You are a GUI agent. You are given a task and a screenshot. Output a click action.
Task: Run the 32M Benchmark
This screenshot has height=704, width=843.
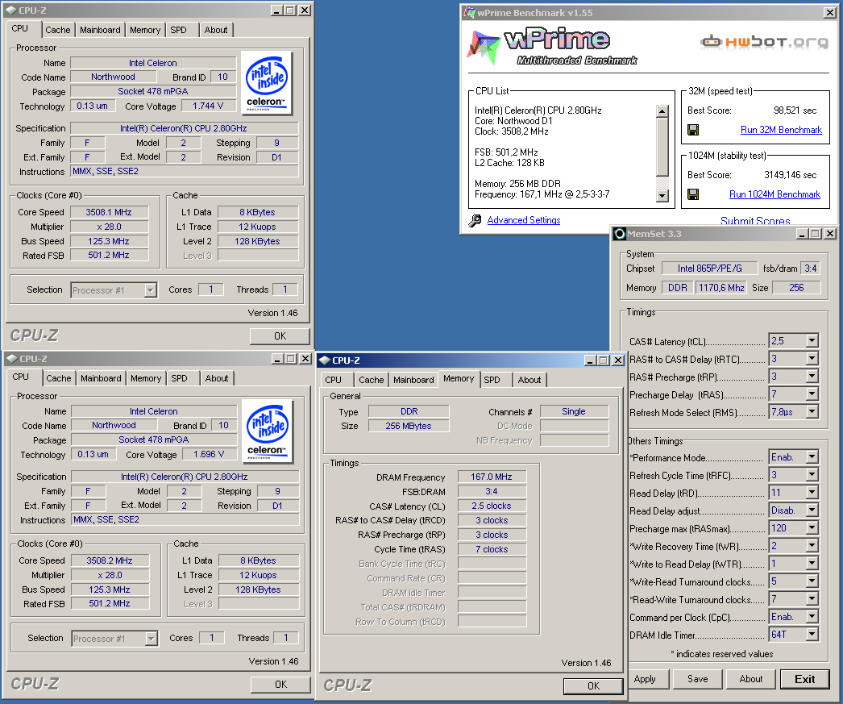[x=781, y=130]
